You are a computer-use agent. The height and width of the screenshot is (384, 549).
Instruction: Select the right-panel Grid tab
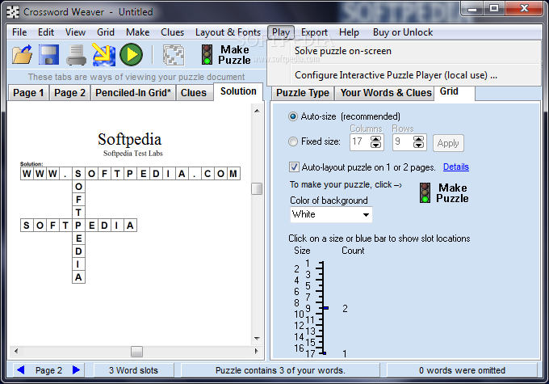(454, 92)
